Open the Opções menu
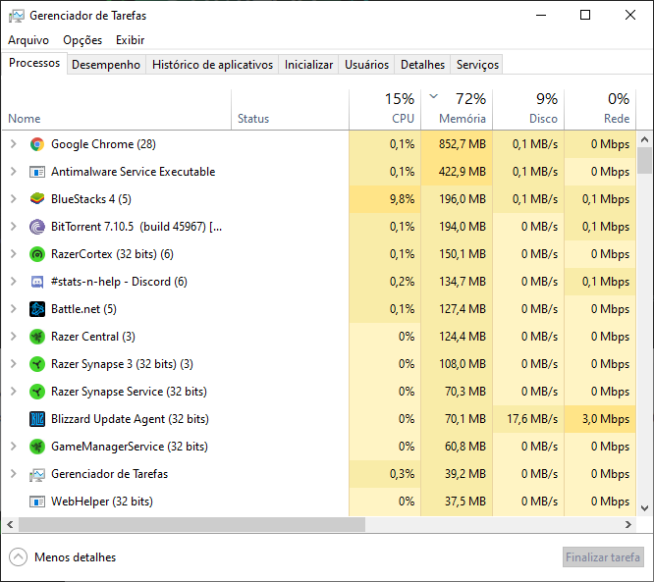 tap(82, 40)
